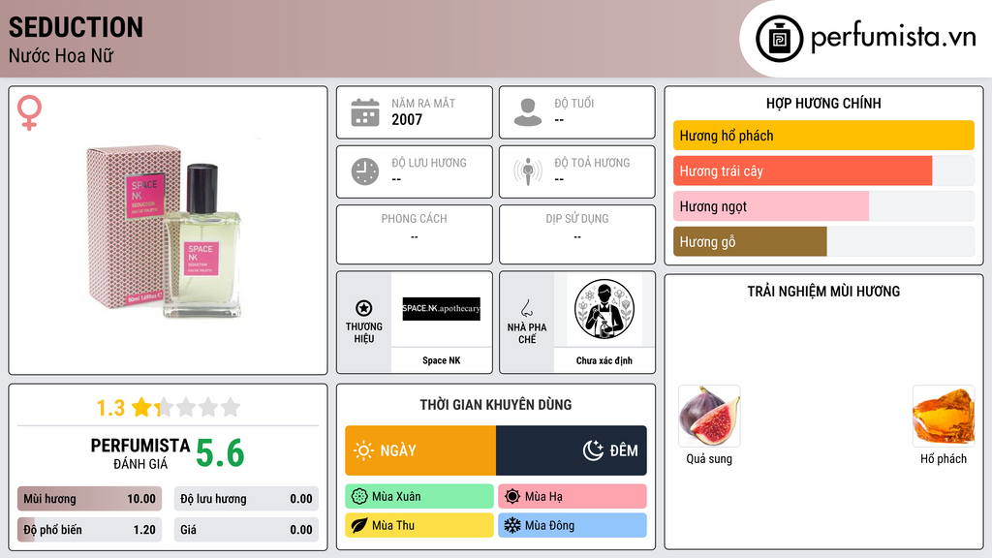Click the Quả sung fig note thumbnail
992x558 pixels.
pyautogui.click(x=709, y=417)
